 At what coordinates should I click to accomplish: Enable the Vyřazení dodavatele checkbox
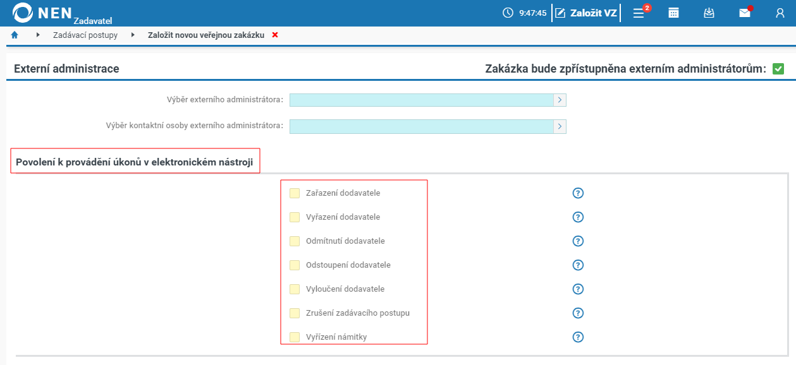click(x=295, y=217)
